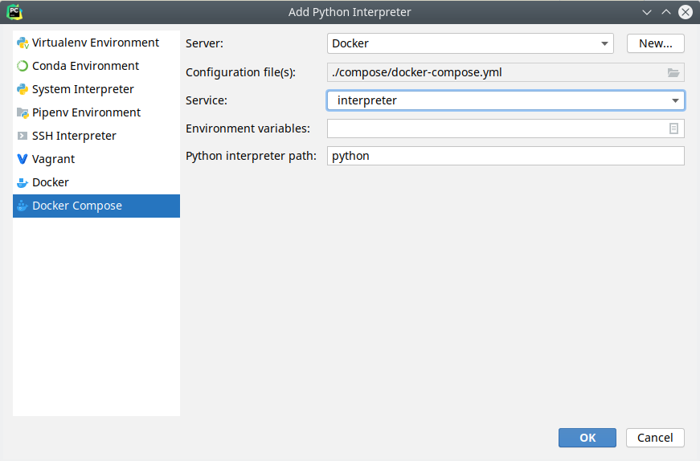The width and height of the screenshot is (700, 461).
Task: Click the PyCharm logo in title bar
Action: (x=14, y=12)
